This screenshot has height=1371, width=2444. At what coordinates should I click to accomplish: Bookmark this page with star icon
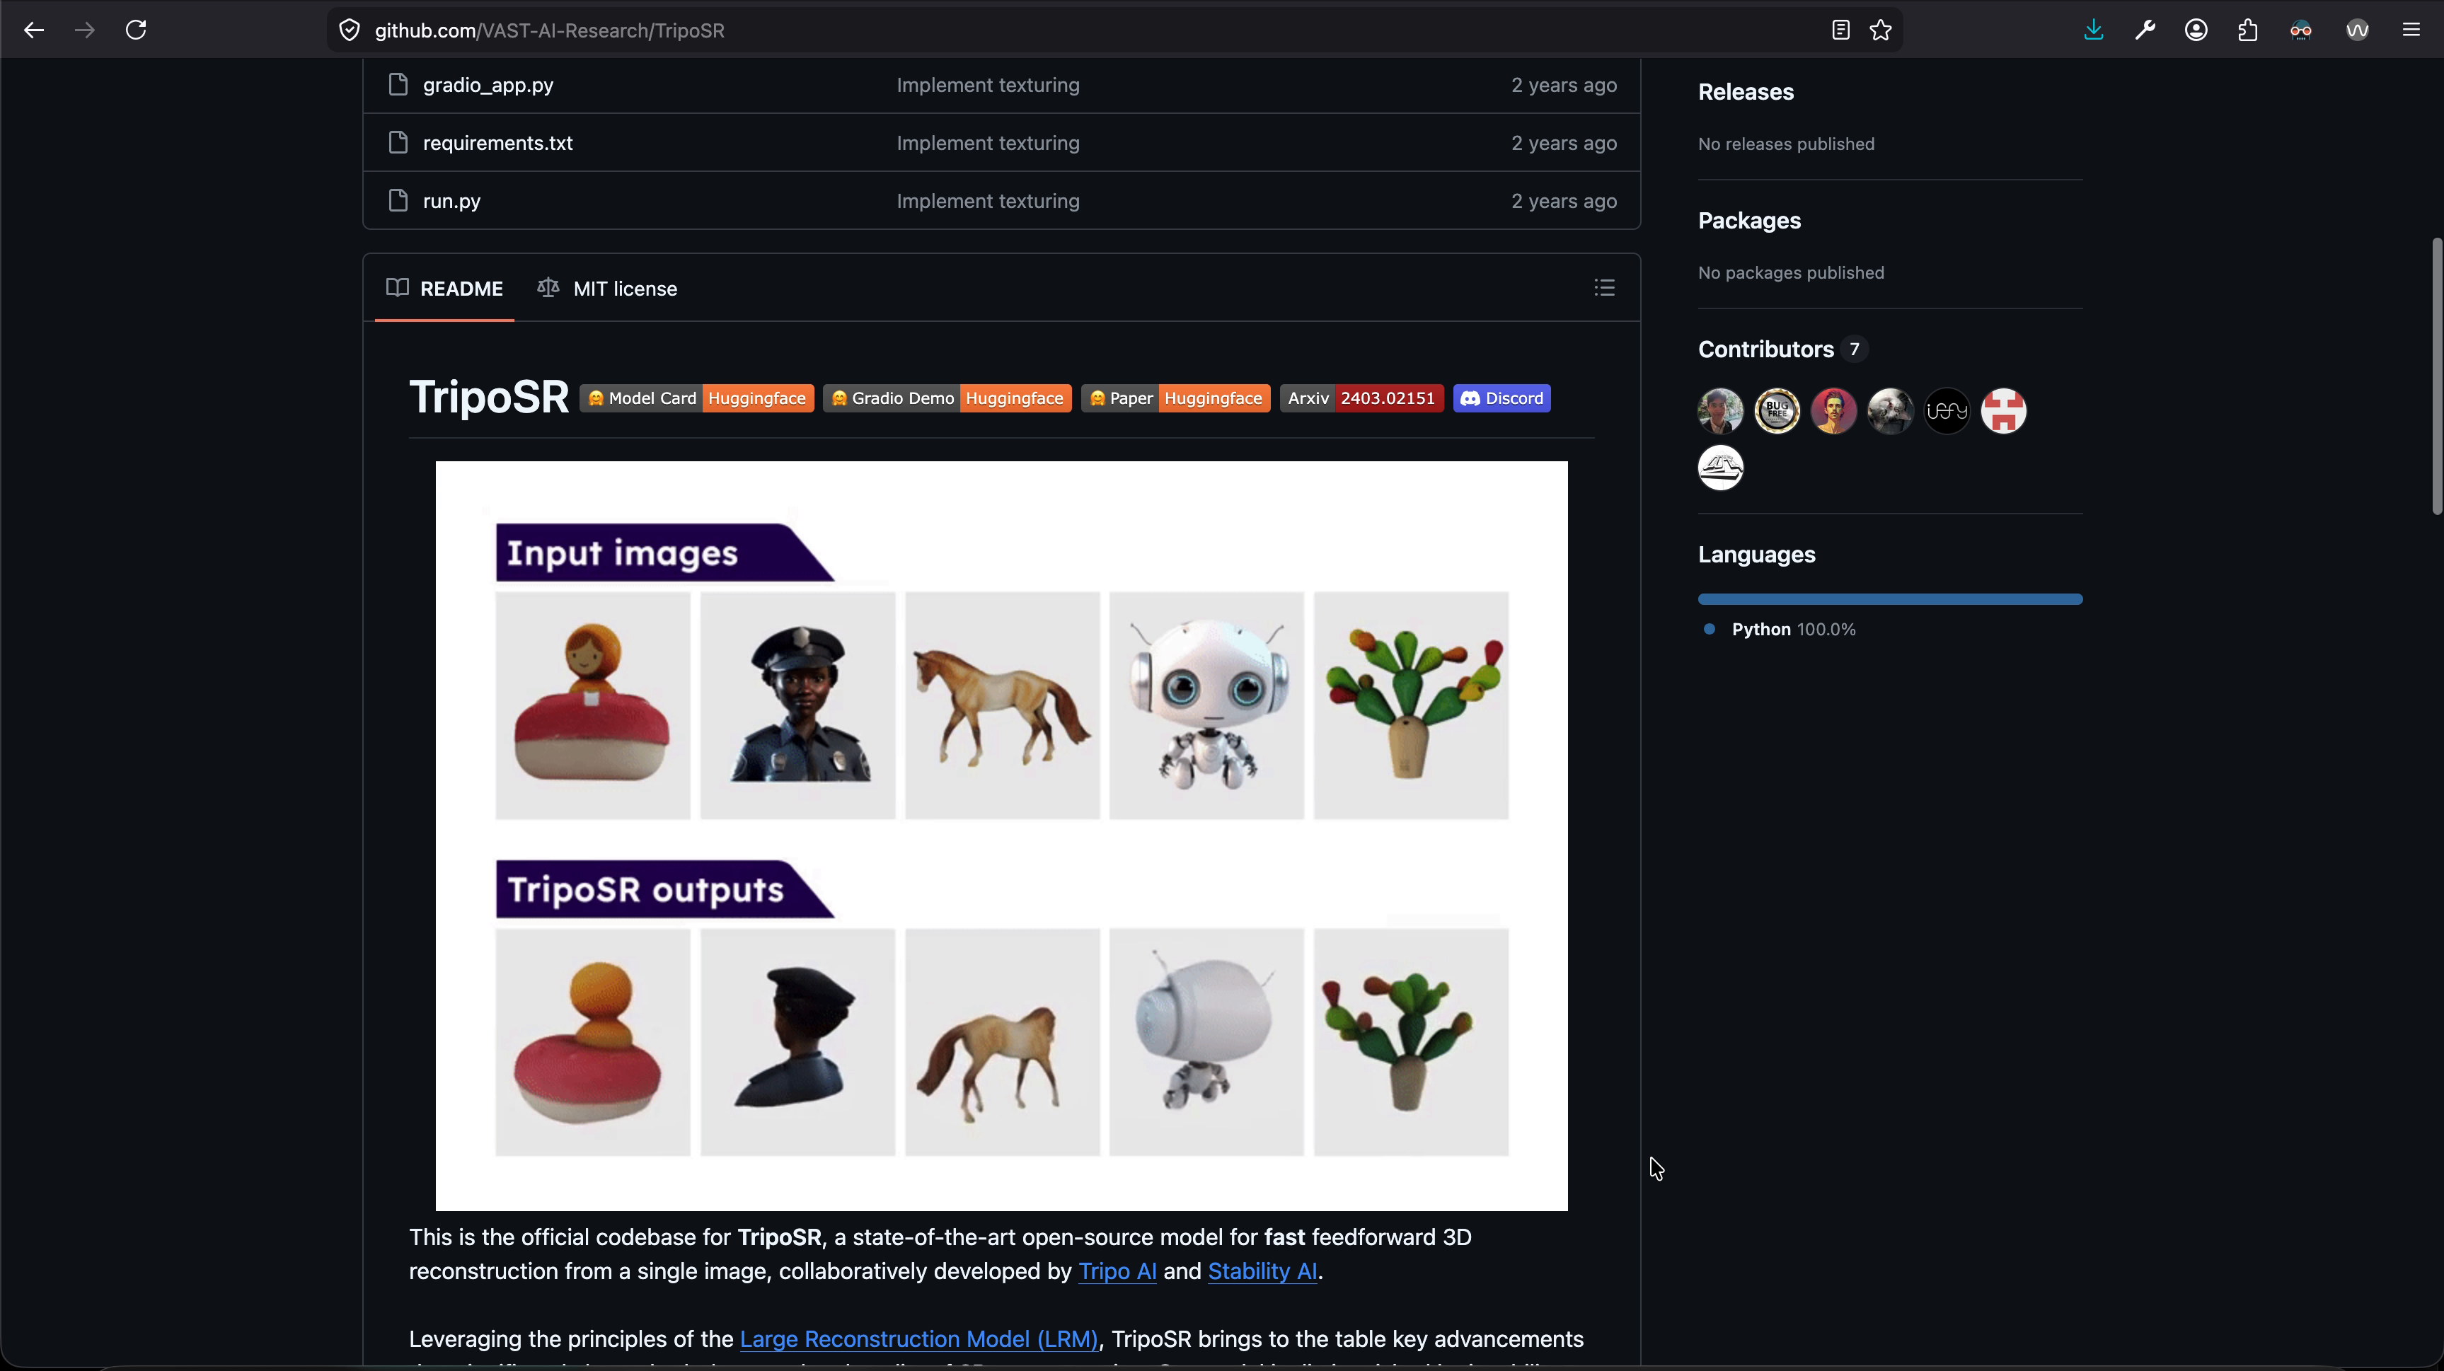[1881, 30]
